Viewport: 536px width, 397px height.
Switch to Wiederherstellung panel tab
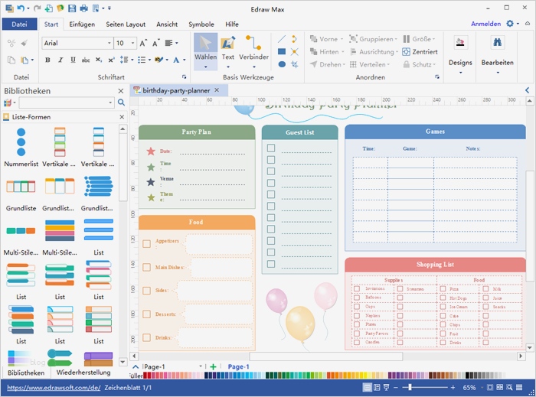tap(83, 373)
